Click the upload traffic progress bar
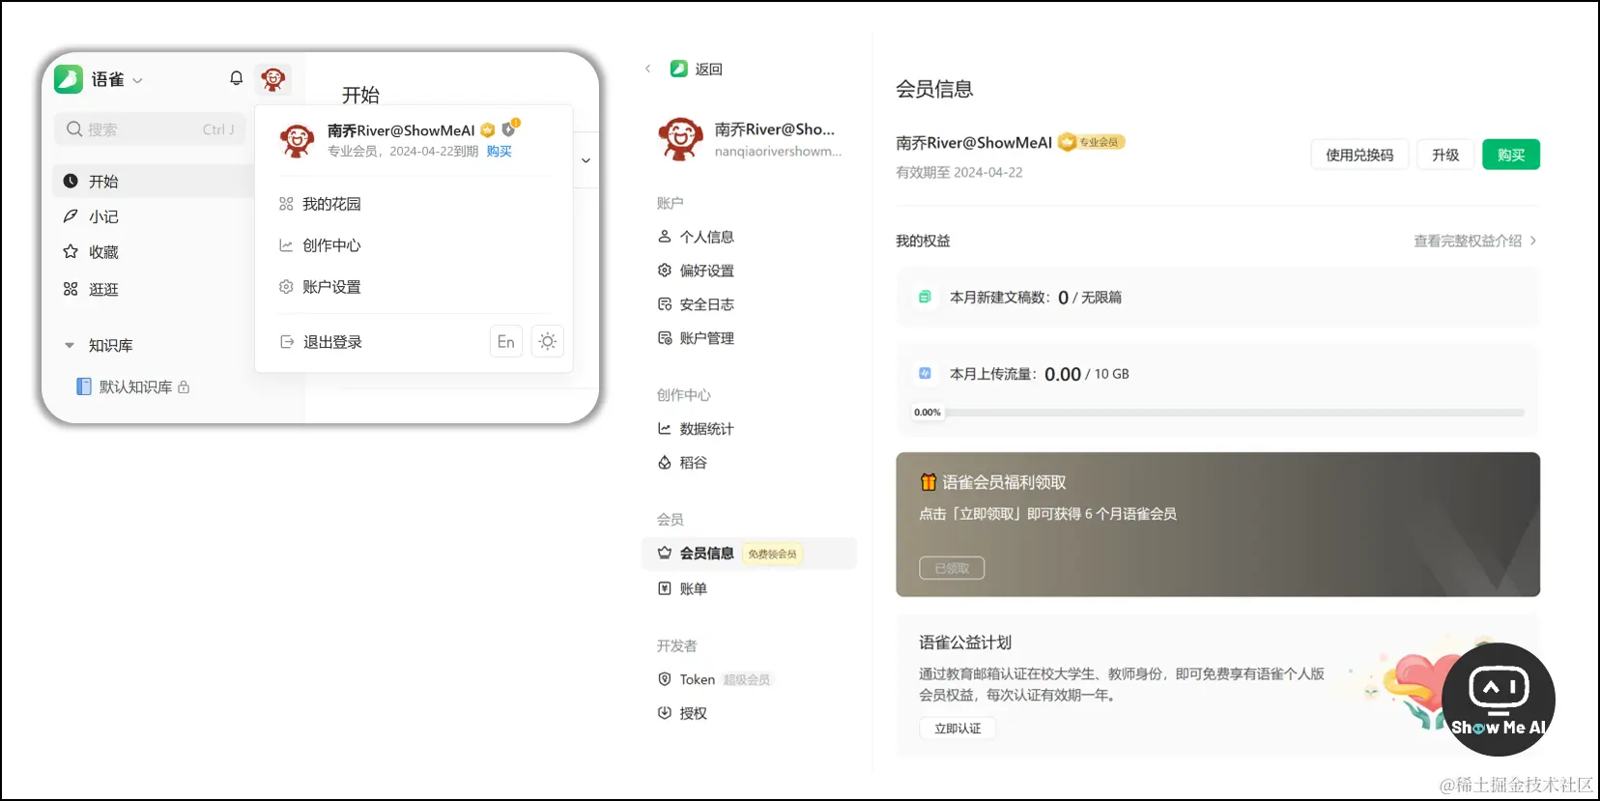Screen dimensions: 1600x801 click(1217, 413)
